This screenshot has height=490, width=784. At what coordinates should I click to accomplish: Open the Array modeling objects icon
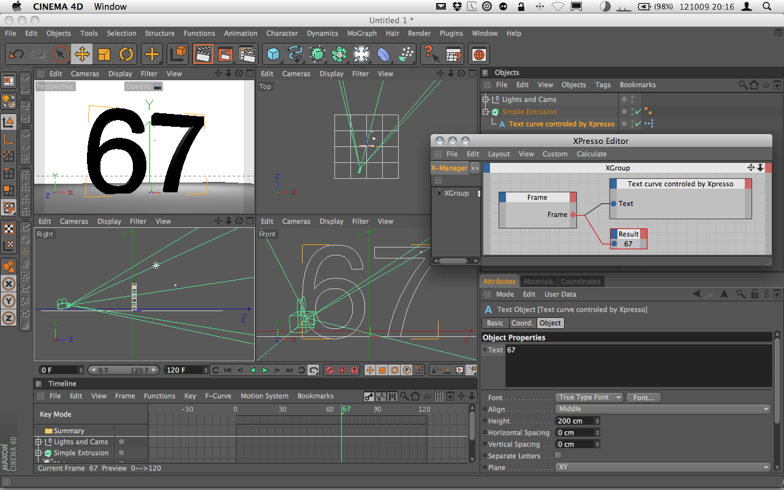[x=339, y=54]
